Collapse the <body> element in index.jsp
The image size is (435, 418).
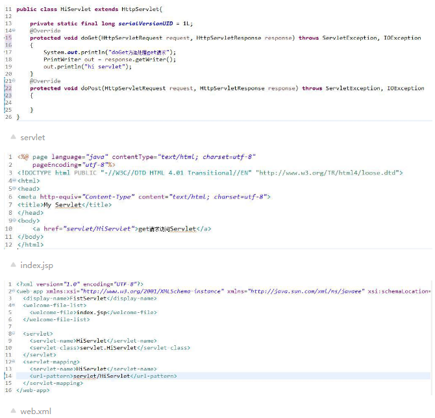(x=13, y=221)
